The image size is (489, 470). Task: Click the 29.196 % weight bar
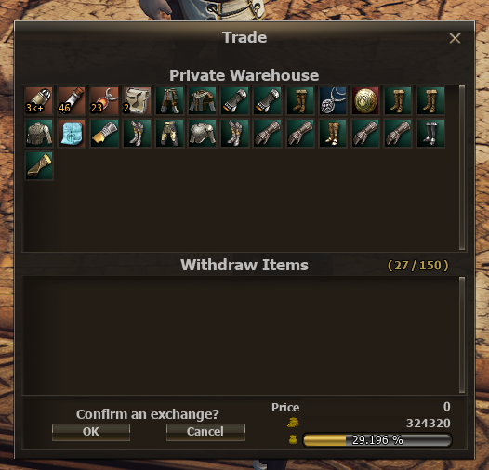click(x=377, y=440)
